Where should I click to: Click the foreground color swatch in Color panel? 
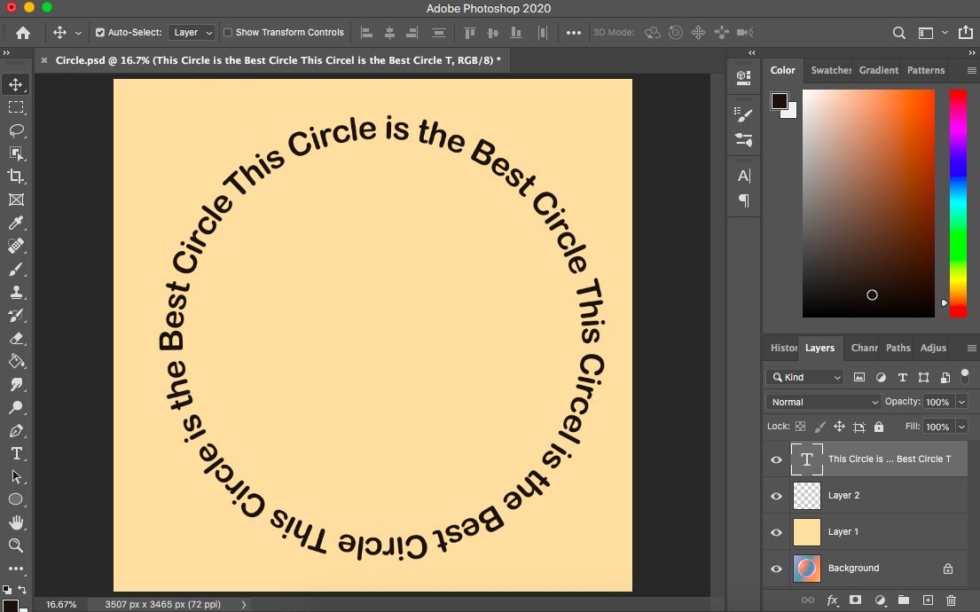pos(779,100)
